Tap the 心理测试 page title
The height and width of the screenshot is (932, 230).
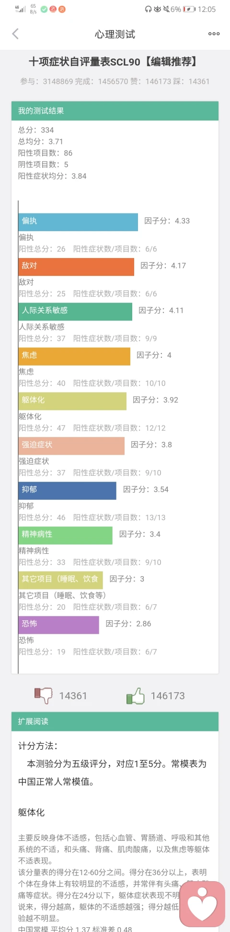click(115, 34)
